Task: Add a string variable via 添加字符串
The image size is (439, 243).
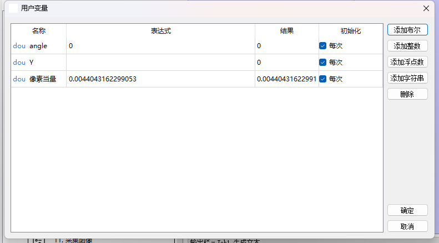Action: pos(407,78)
